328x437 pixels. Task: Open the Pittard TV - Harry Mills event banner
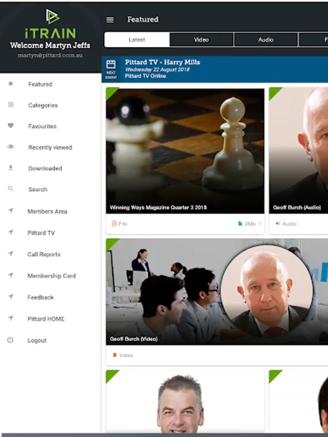point(215,69)
